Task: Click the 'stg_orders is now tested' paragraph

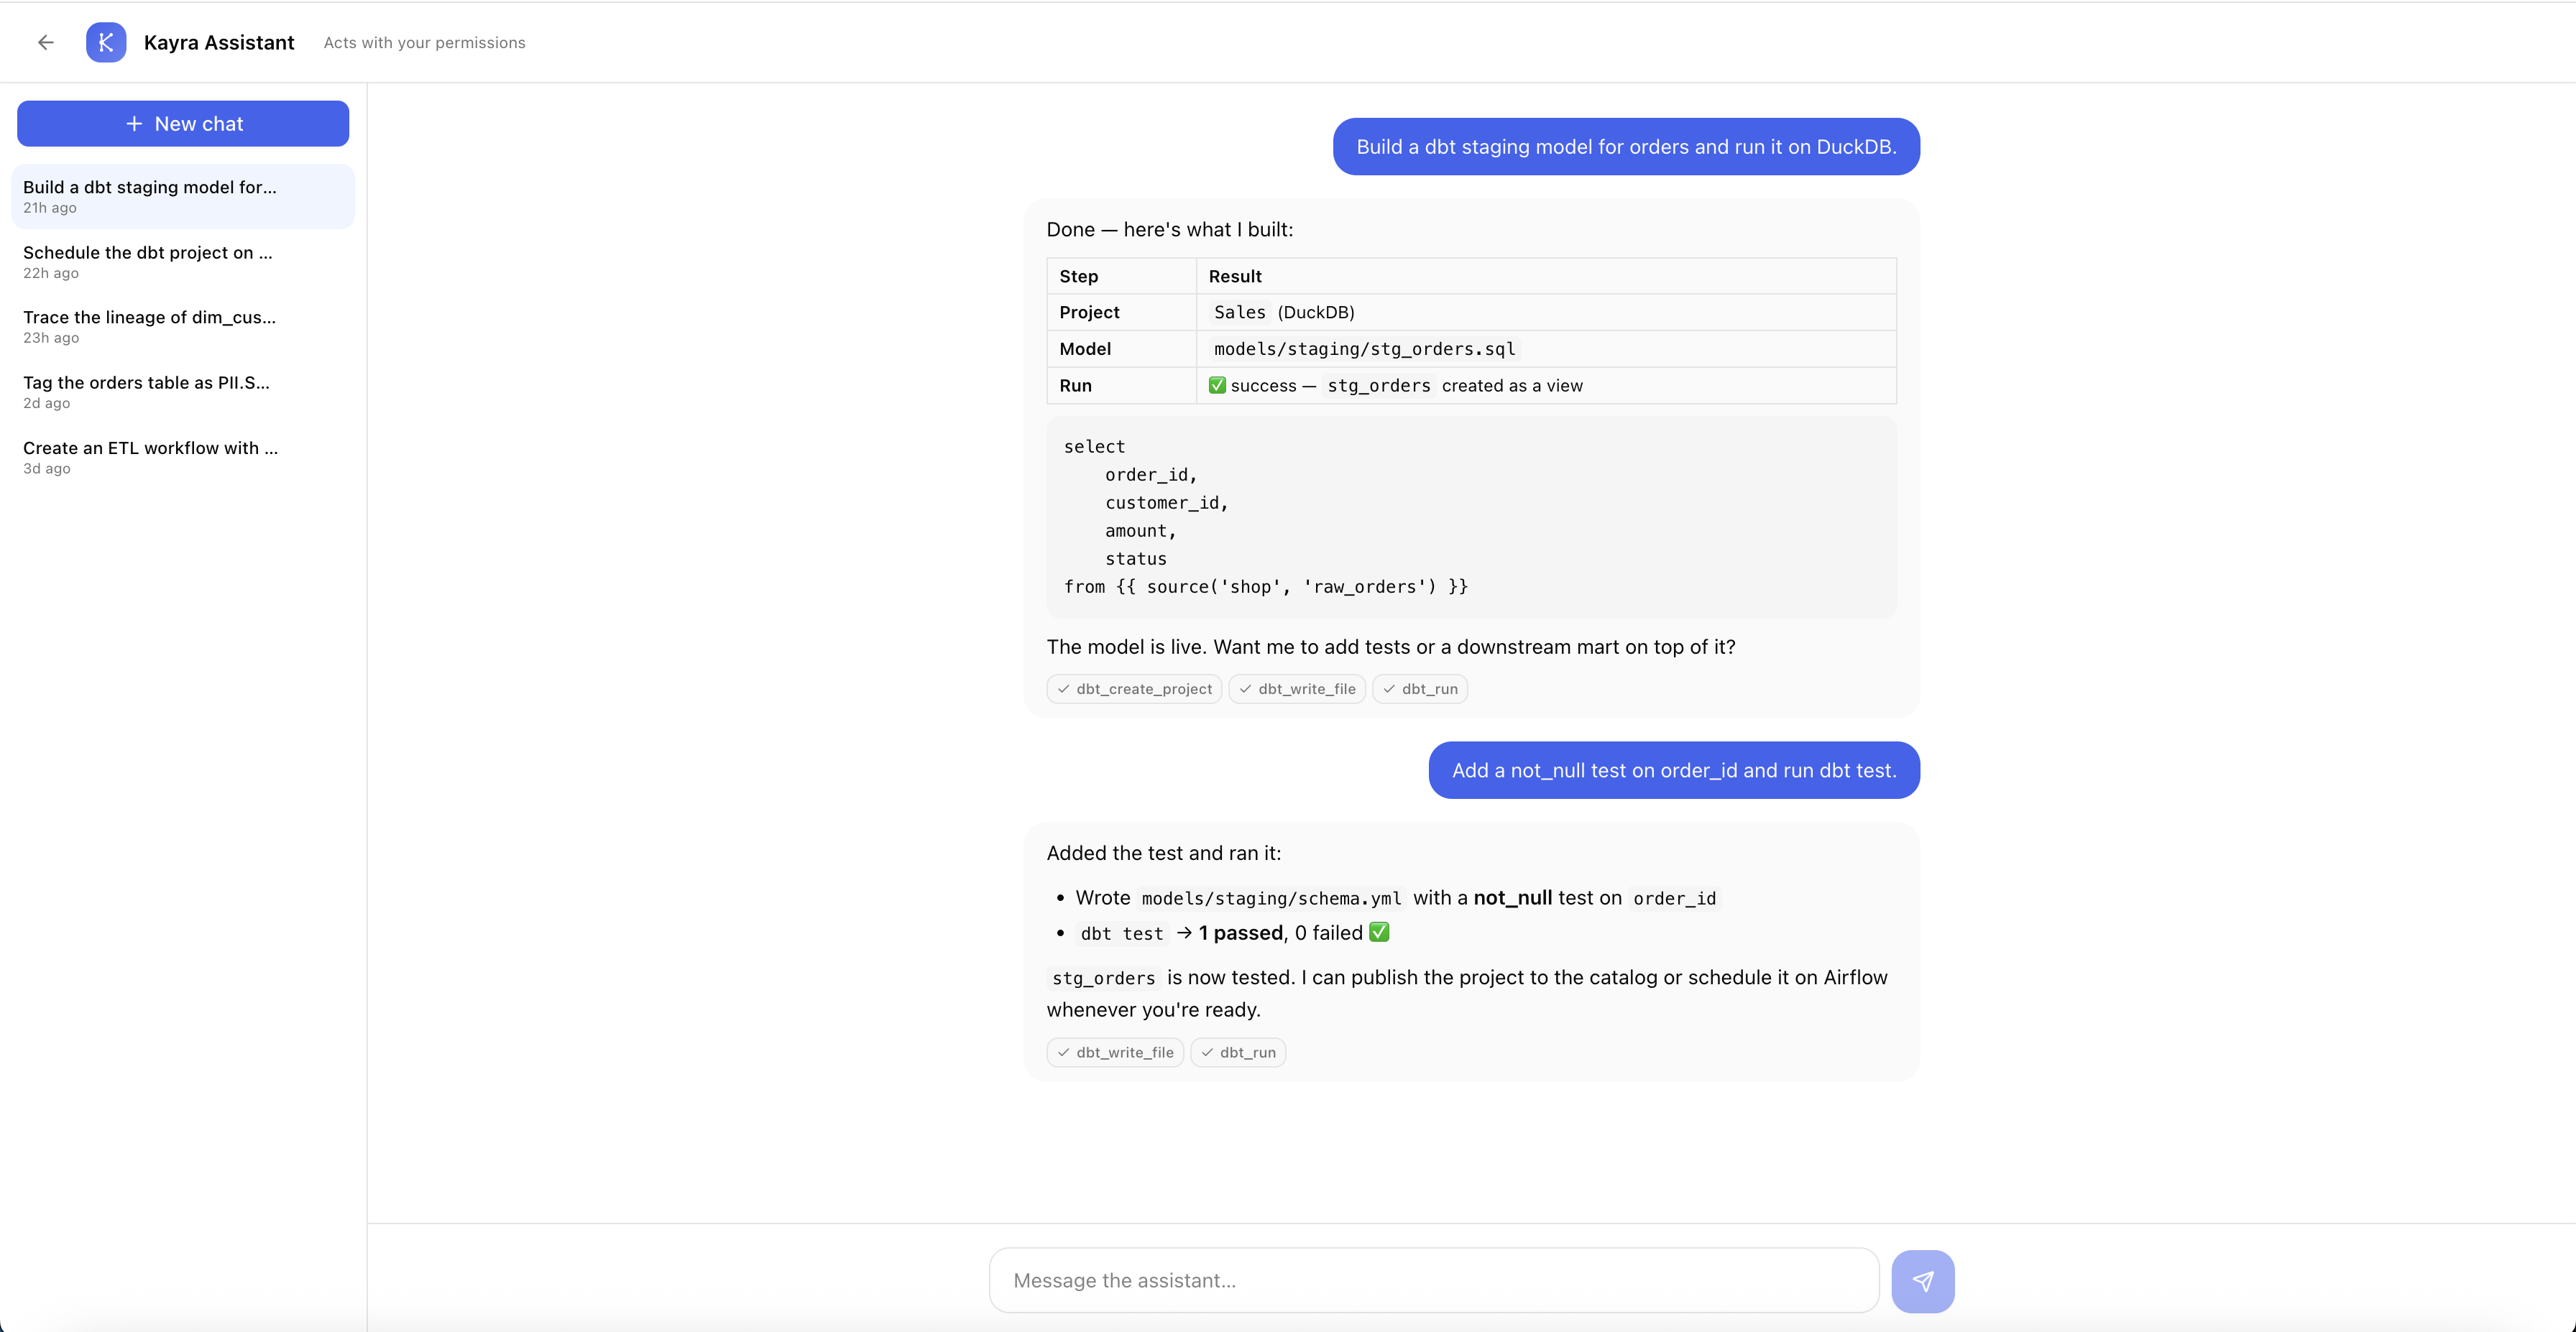Action: tap(1467, 994)
